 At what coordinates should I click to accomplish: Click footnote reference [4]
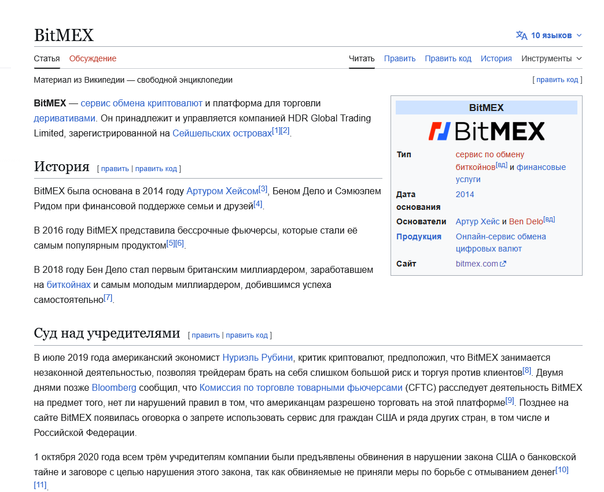coord(257,204)
